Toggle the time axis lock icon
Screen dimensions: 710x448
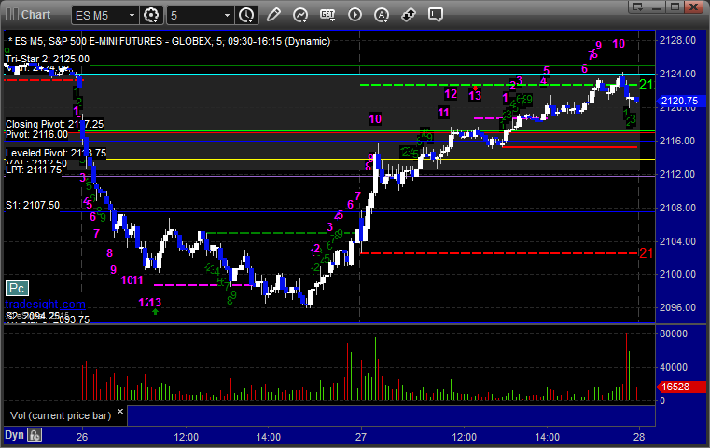(35, 435)
